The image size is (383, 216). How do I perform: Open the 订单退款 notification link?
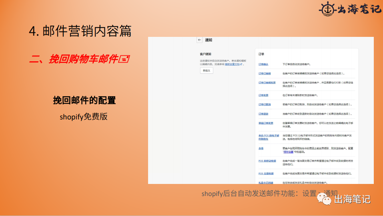(263, 114)
